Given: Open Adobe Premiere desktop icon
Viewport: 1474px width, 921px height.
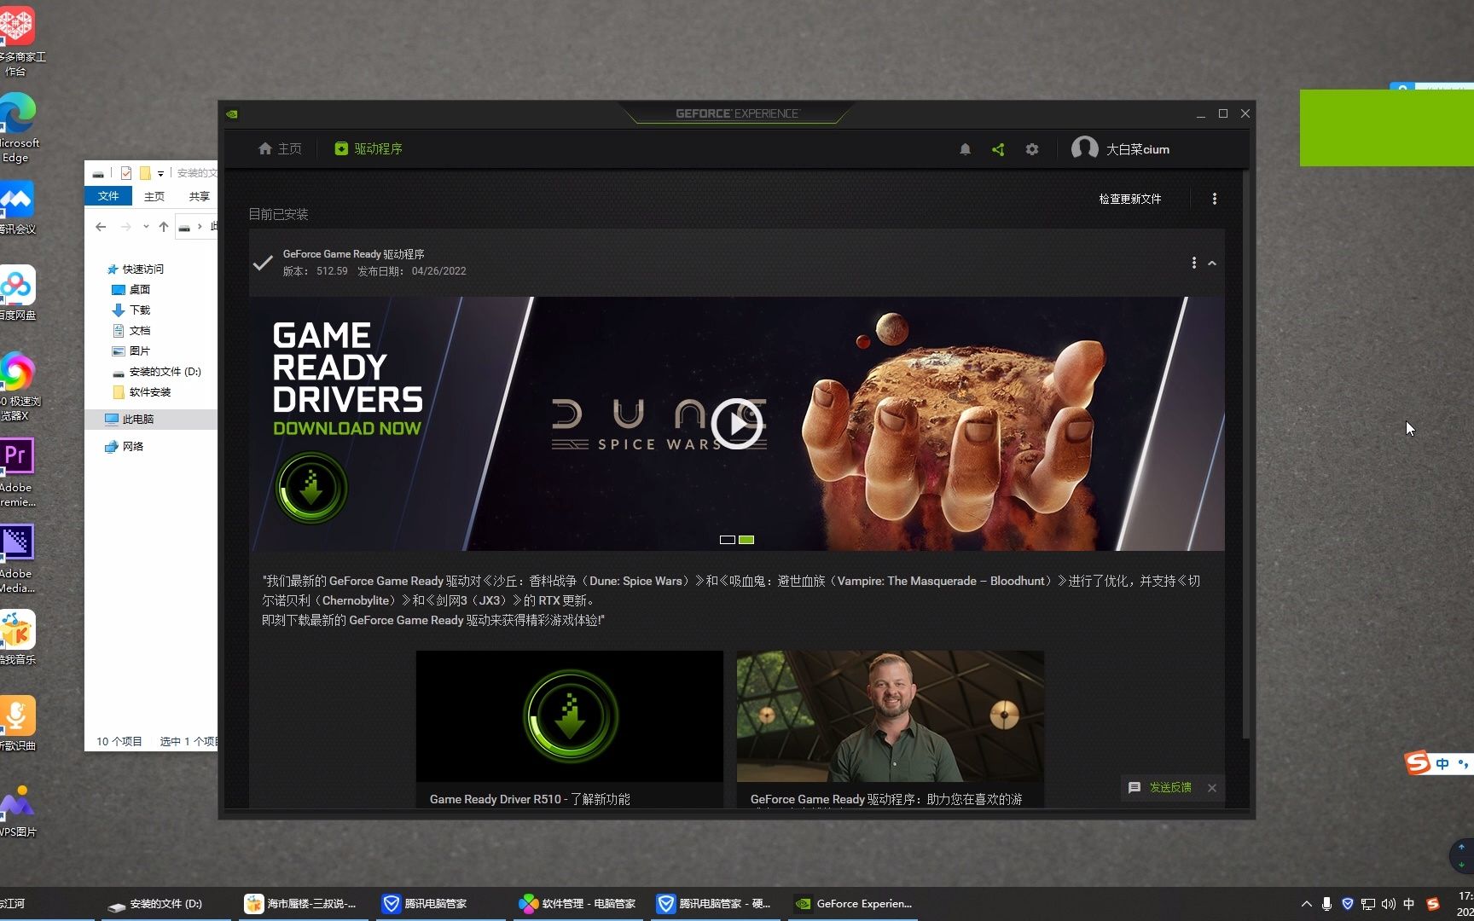Looking at the screenshot, I should click(18, 473).
